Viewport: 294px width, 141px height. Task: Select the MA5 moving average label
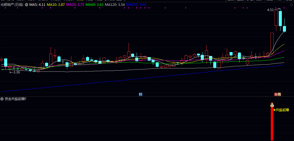pyautogui.click(x=37, y=5)
